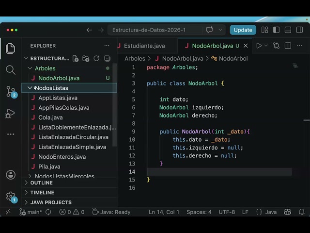310x233 pixels.
Task: Collapse all folders in Explorer
Action: [x=107, y=58]
